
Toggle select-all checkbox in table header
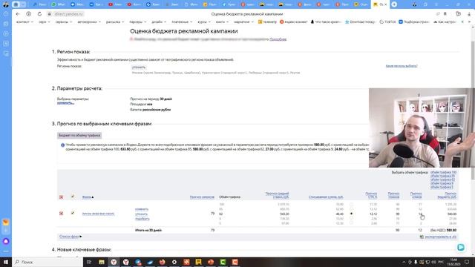click(x=73, y=197)
